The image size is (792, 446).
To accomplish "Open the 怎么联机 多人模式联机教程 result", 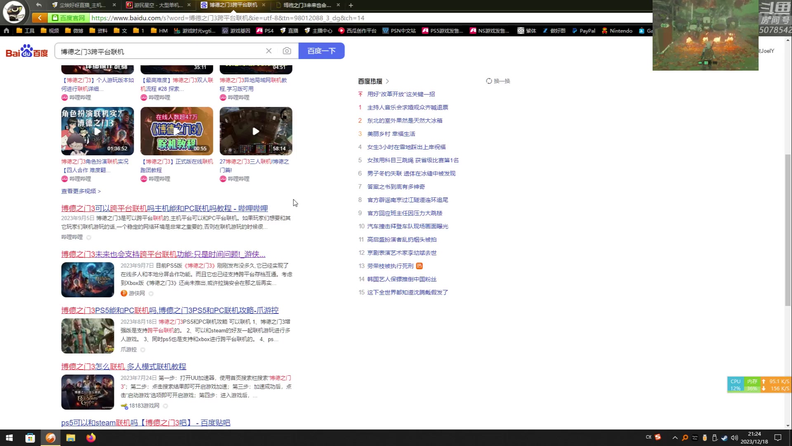I will [124, 366].
